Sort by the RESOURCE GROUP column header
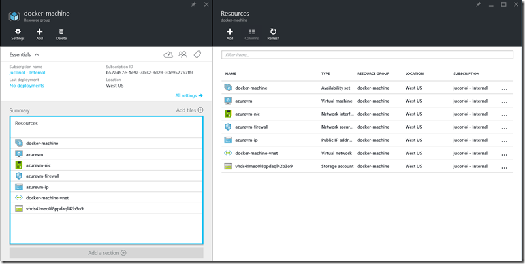The image size is (525, 264). point(373,74)
